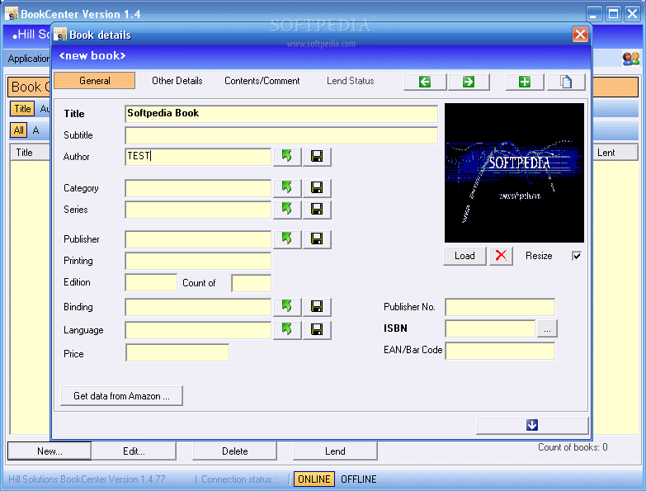
Task: Click the Publisher input field
Action: (198, 239)
